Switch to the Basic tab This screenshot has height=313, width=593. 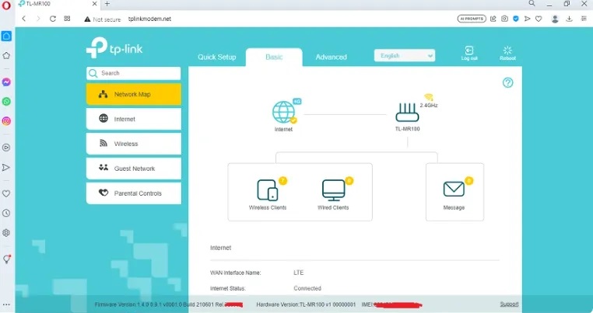(274, 57)
